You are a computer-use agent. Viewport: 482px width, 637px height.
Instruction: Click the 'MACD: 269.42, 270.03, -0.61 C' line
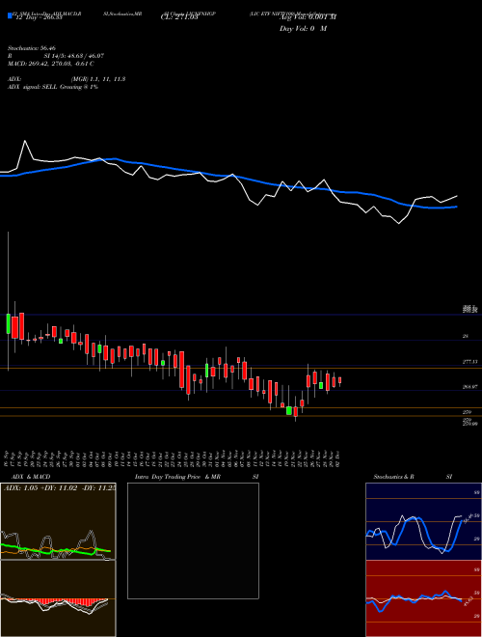[x=50, y=64]
